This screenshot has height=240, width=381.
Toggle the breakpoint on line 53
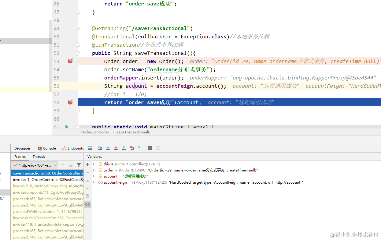[70, 61]
